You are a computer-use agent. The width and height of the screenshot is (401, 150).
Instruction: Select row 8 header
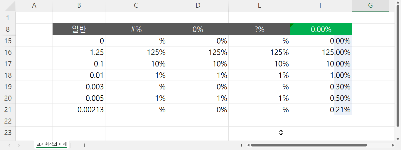pyautogui.click(x=8, y=29)
